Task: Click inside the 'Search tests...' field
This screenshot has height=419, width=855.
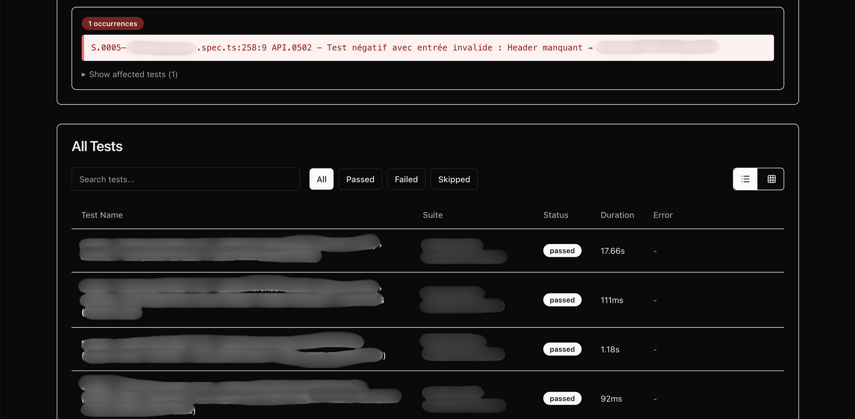Action: [x=185, y=179]
